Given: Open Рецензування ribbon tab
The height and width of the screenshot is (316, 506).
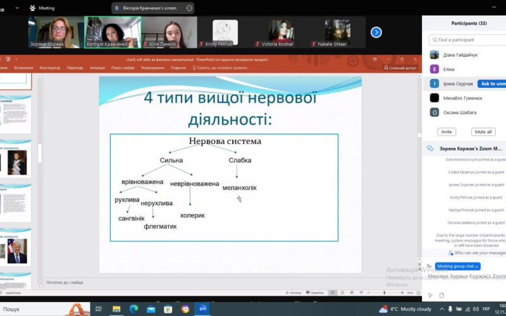Looking at the screenshot, I should point(152,68).
